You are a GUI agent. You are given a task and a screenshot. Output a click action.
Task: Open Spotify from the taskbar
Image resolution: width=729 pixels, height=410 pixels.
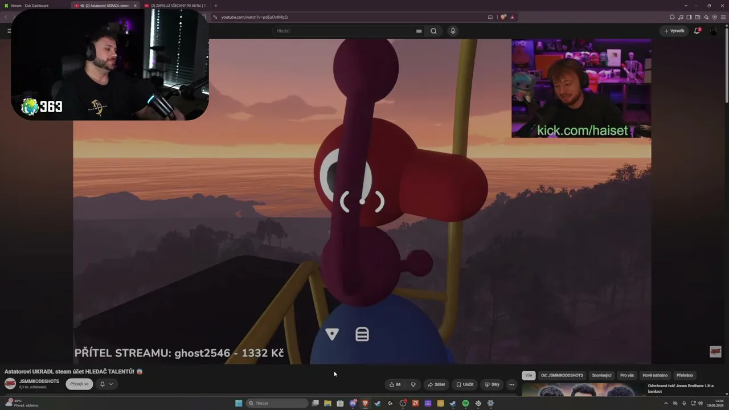(465, 403)
